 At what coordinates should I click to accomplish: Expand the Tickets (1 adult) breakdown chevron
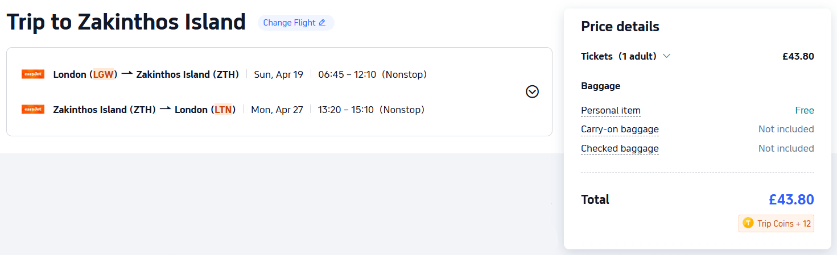click(x=667, y=56)
